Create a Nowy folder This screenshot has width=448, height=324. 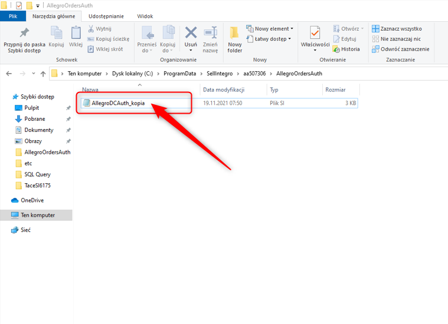pos(235,40)
